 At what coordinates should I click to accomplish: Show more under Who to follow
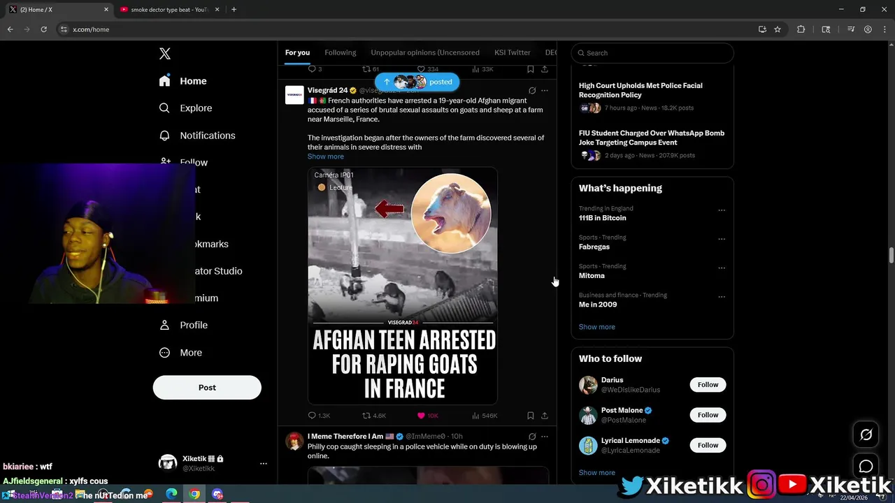pyautogui.click(x=597, y=473)
